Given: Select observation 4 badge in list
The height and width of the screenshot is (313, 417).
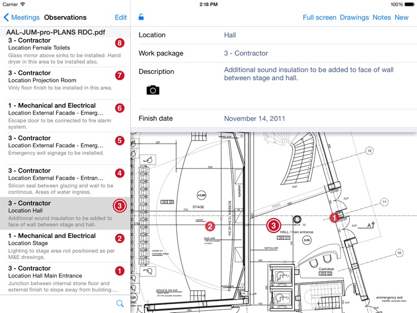Looking at the screenshot, I should coord(120,173).
